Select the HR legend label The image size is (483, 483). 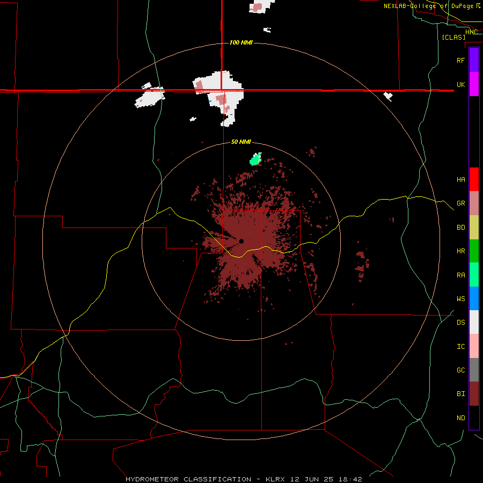[460, 251]
